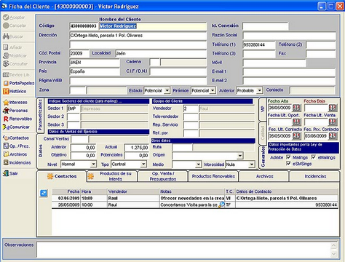Open the Comunicar icon

click(x=6, y=127)
